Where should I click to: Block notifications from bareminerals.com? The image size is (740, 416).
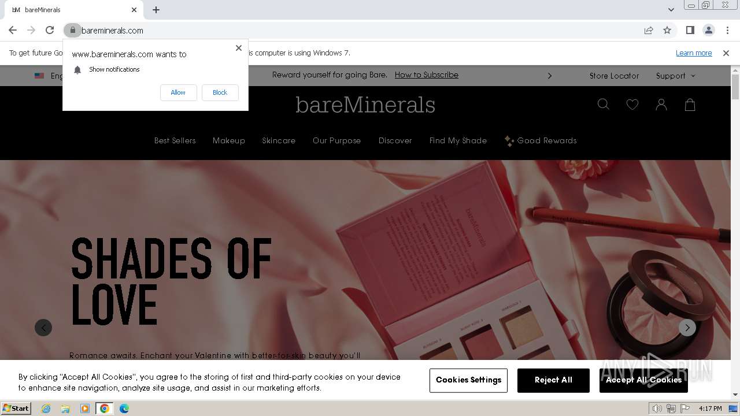[x=220, y=92]
